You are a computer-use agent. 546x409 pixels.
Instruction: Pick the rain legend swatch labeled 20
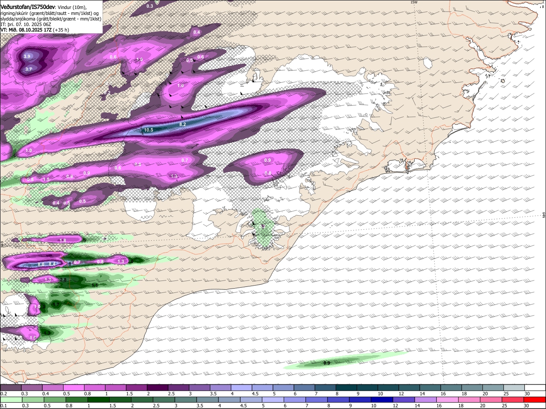tap(491, 400)
